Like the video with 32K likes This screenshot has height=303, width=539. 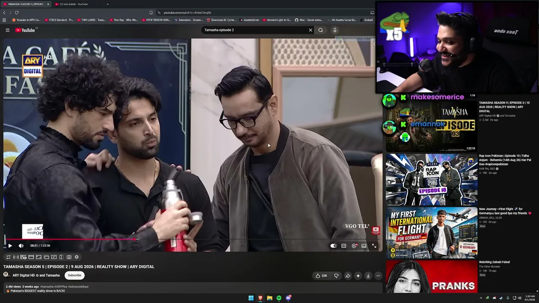(321, 276)
